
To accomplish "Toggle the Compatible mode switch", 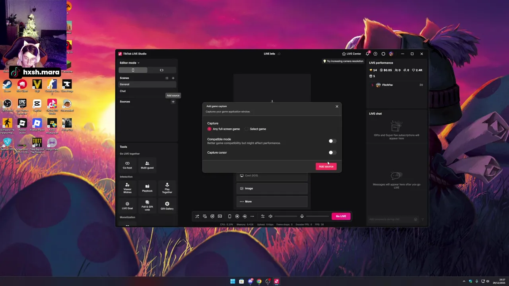I will [332, 141].
